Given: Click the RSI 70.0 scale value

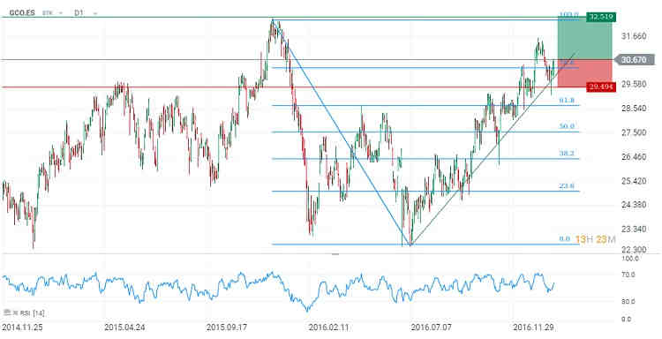Looking at the screenshot, I should (x=628, y=275).
